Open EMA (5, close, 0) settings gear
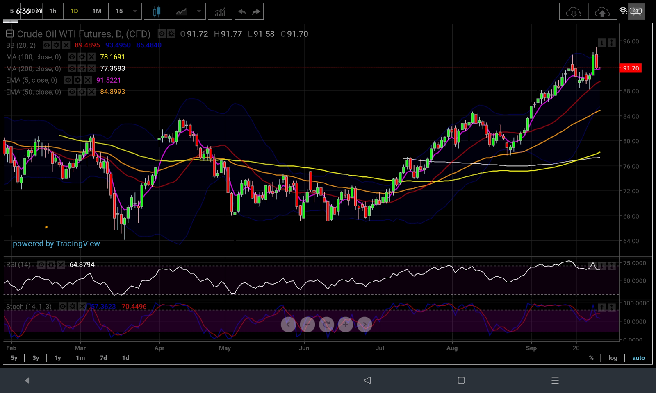The height and width of the screenshot is (393, 656). pyautogui.click(x=78, y=80)
